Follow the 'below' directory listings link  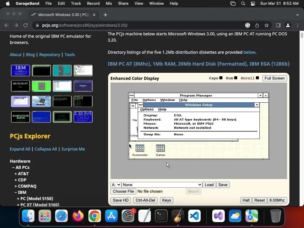coord(249,52)
